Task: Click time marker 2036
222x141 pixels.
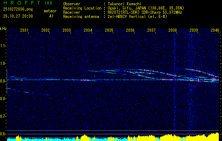Action: click(130, 30)
